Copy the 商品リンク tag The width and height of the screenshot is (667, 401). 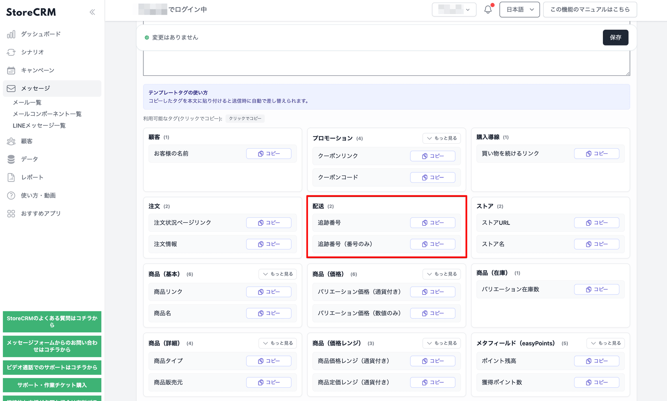pos(269,292)
